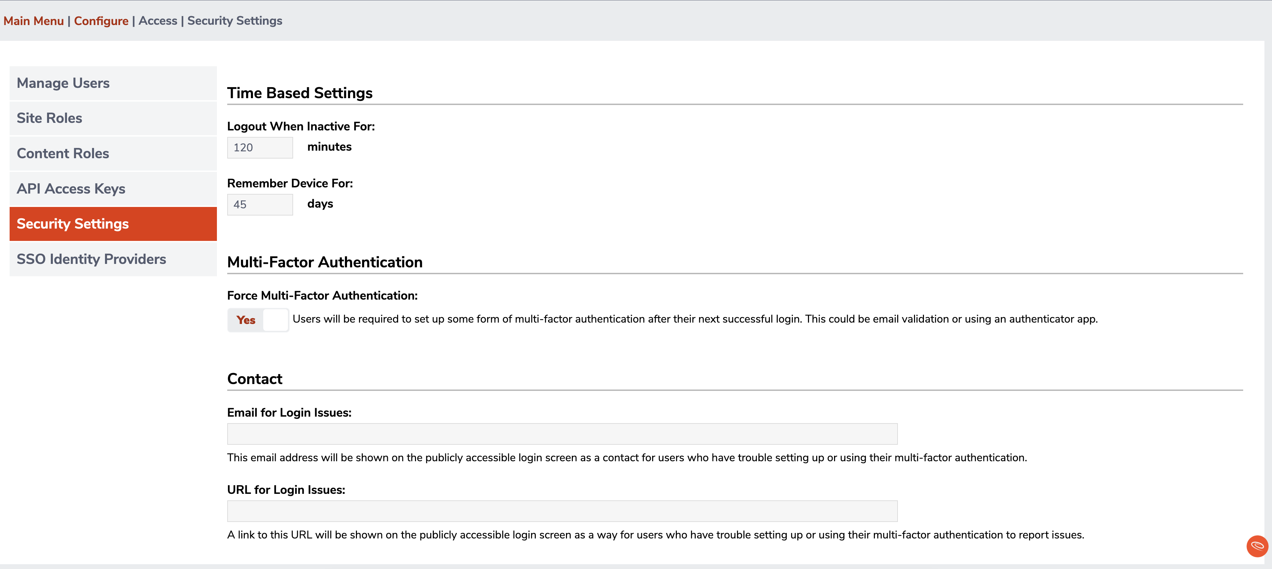
Task: Click Main Menu breadcrumb link
Action: 34,21
